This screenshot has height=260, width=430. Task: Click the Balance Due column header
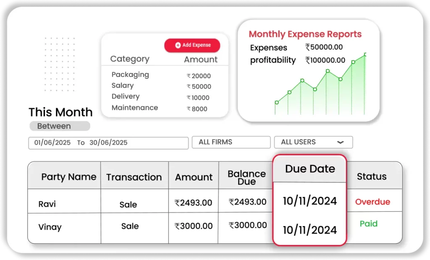[246, 178]
